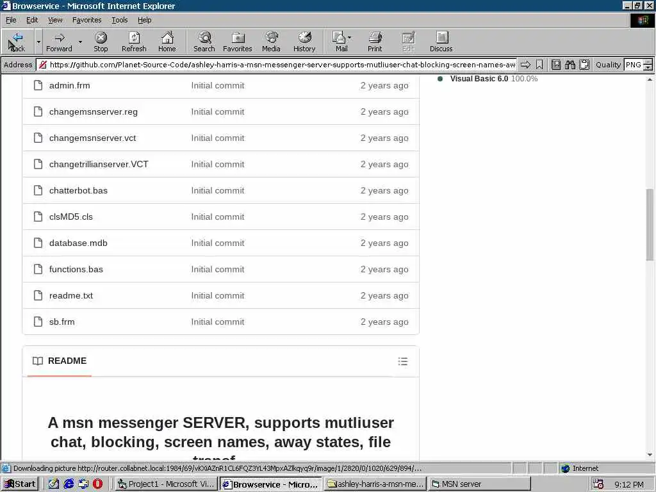Viewport: 656px width, 492px height.
Task: Click the vertical scrollbar thumb
Action: (650, 224)
